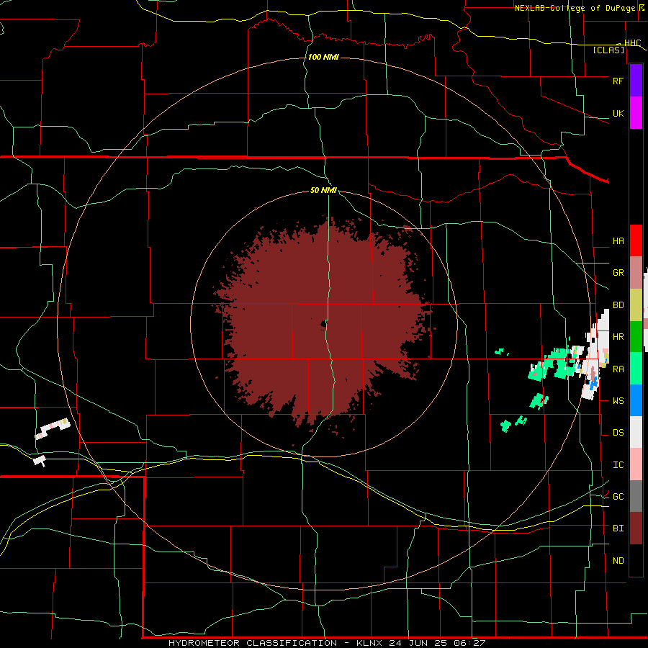This screenshot has height=648, width=648.
Task: Click the 'GC' legend label
Action: coord(618,497)
